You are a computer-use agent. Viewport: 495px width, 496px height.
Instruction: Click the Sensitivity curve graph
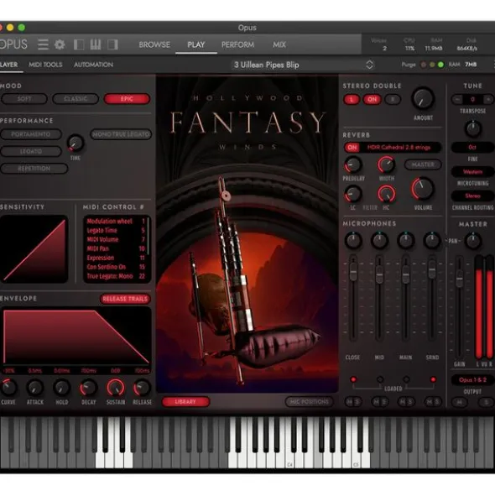coord(34,249)
